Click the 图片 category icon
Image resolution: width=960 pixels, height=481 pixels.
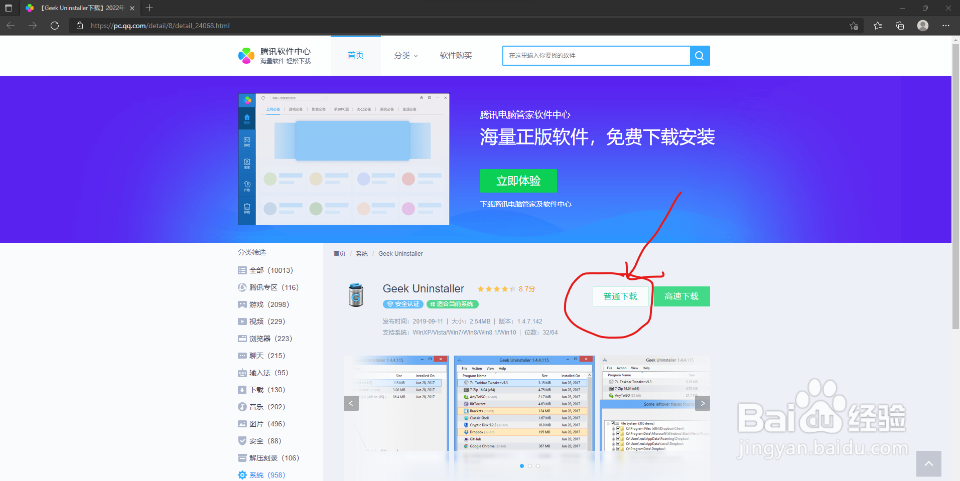(242, 424)
